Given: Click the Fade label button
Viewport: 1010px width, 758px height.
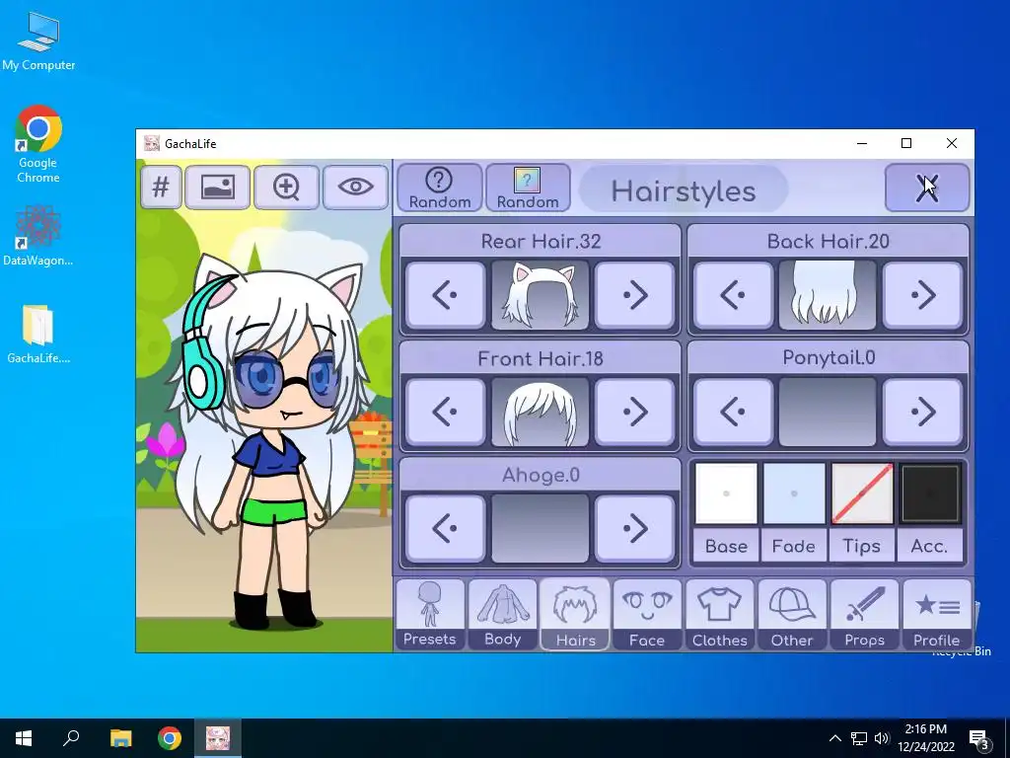Looking at the screenshot, I should pos(794,546).
